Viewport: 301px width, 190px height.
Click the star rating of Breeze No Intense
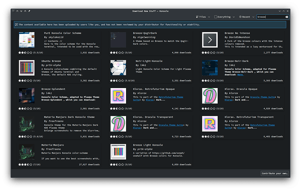pyautogui.click(x=208, y=53)
